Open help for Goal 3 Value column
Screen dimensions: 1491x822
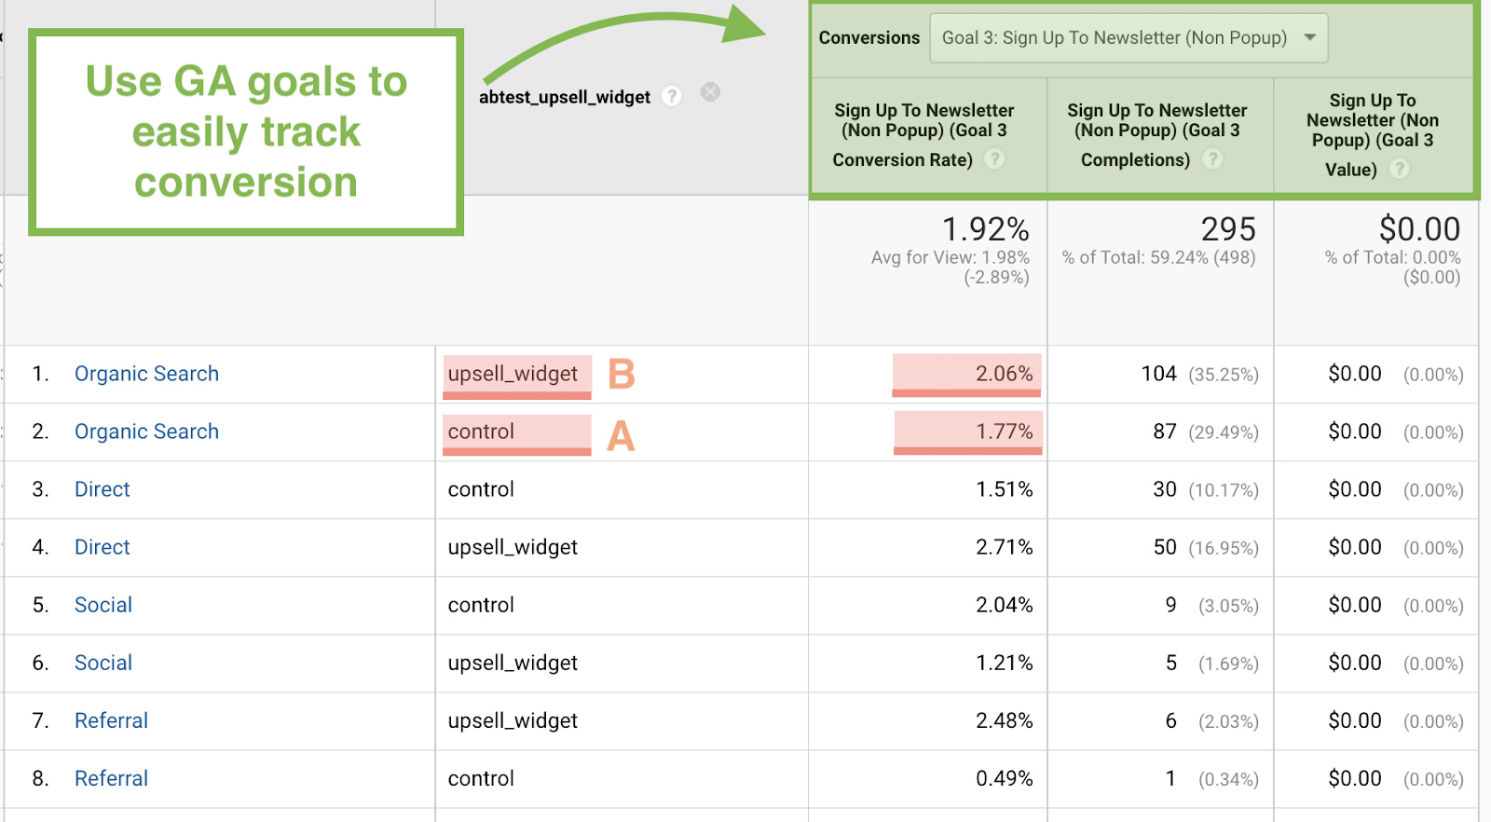tap(1399, 169)
